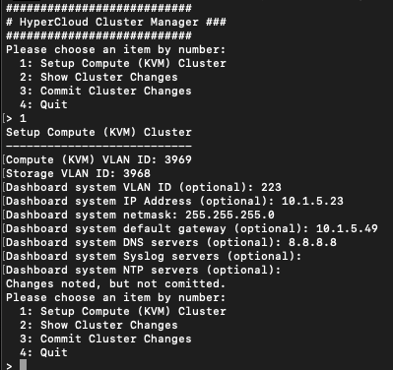Click the lower 2: Show Cluster Changes option
The width and height of the screenshot is (393, 370).
tap(98, 325)
